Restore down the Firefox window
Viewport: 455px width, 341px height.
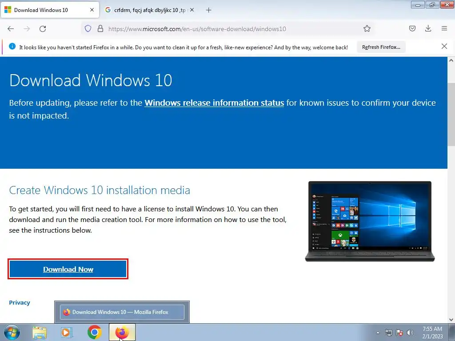point(432,4)
